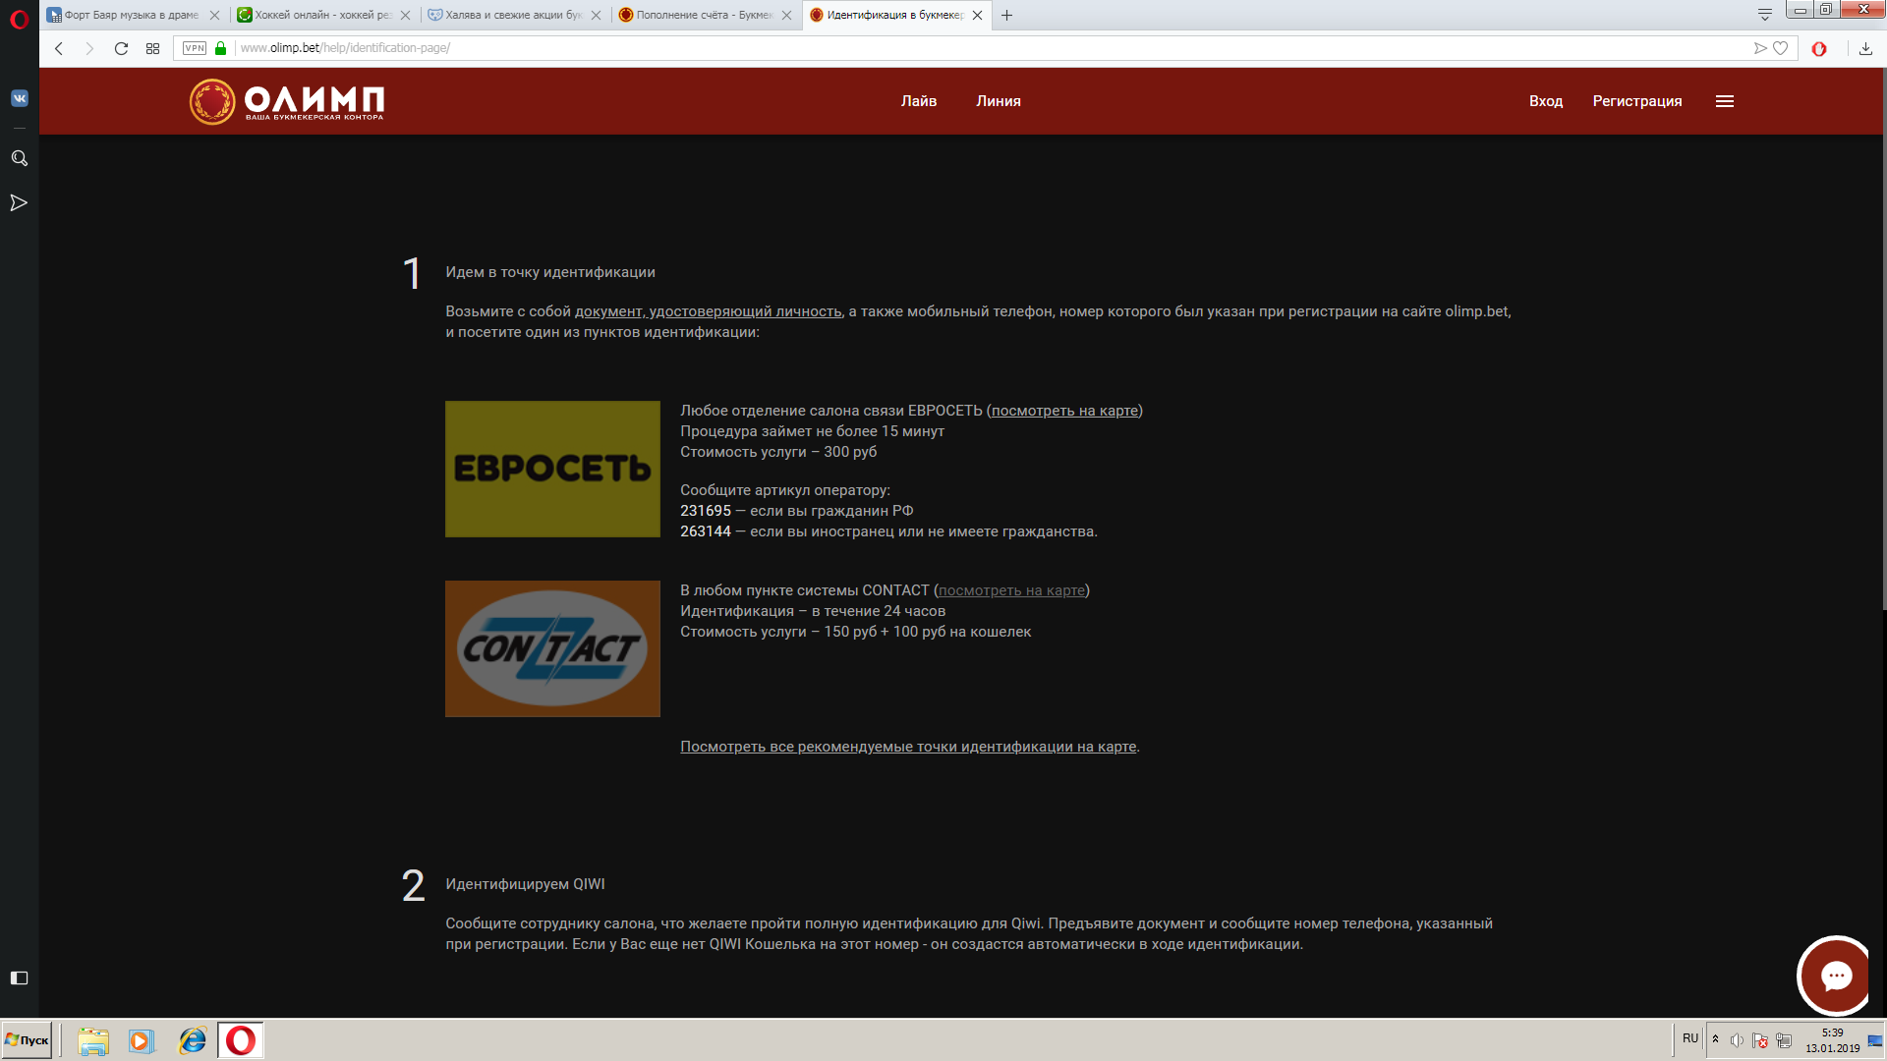Open the Лайв section

919,101
